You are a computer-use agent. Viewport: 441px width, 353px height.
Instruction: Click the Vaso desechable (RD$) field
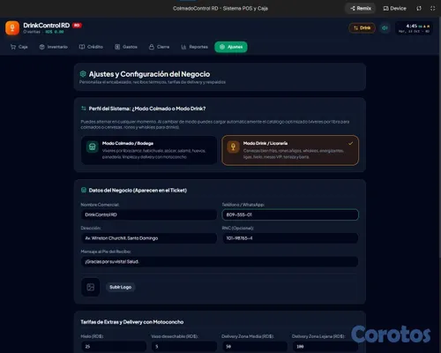click(x=184, y=347)
